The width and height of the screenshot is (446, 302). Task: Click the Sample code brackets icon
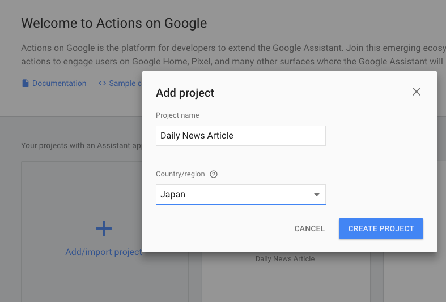click(x=102, y=83)
